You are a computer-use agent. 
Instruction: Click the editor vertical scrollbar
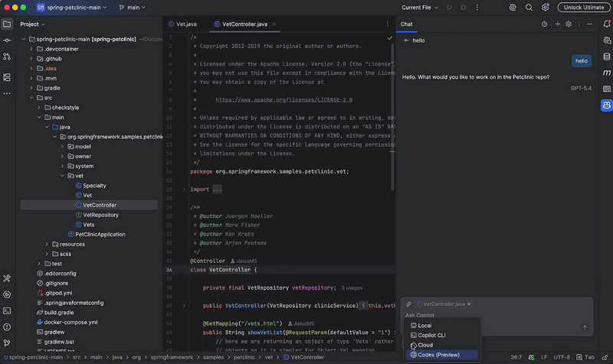click(392, 117)
